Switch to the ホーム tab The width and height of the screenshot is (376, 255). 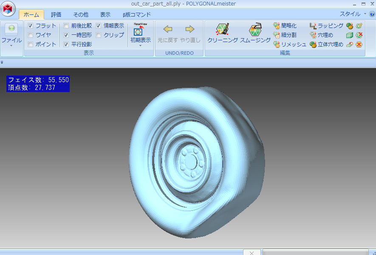click(31, 14)
